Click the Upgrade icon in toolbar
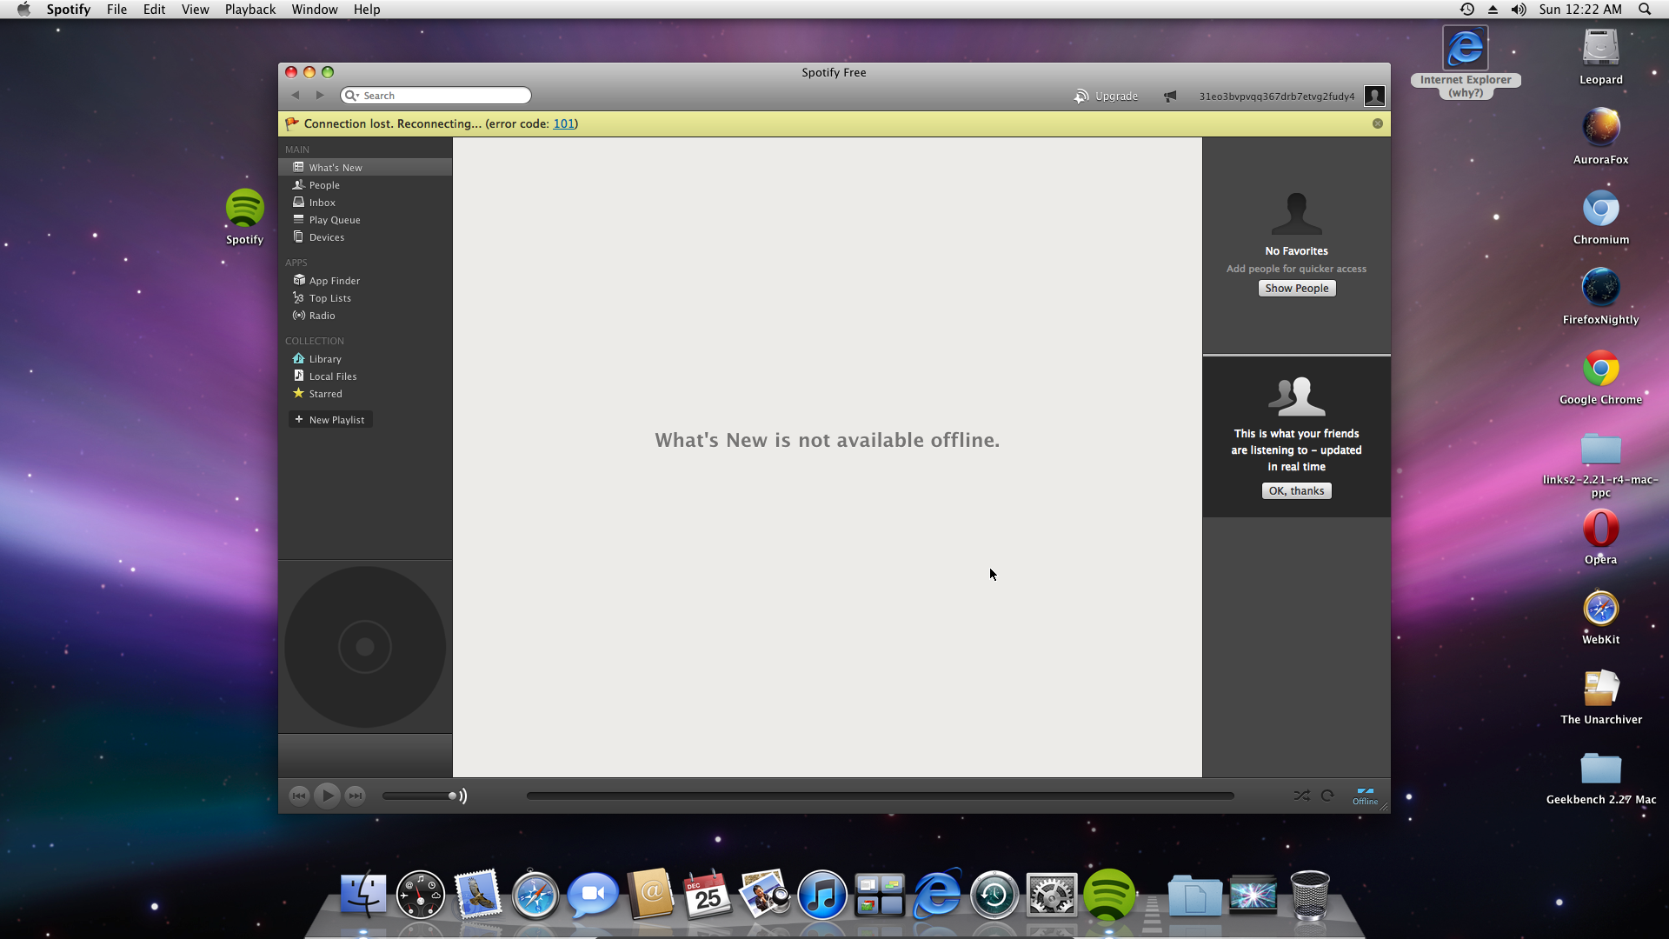Image resolution: width=1669 pixels, height=939 pixels. tap(1081, 97)
